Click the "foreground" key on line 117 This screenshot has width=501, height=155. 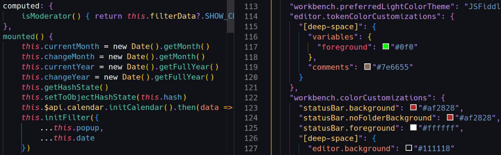pyautogui.click(x=344, y=47)
